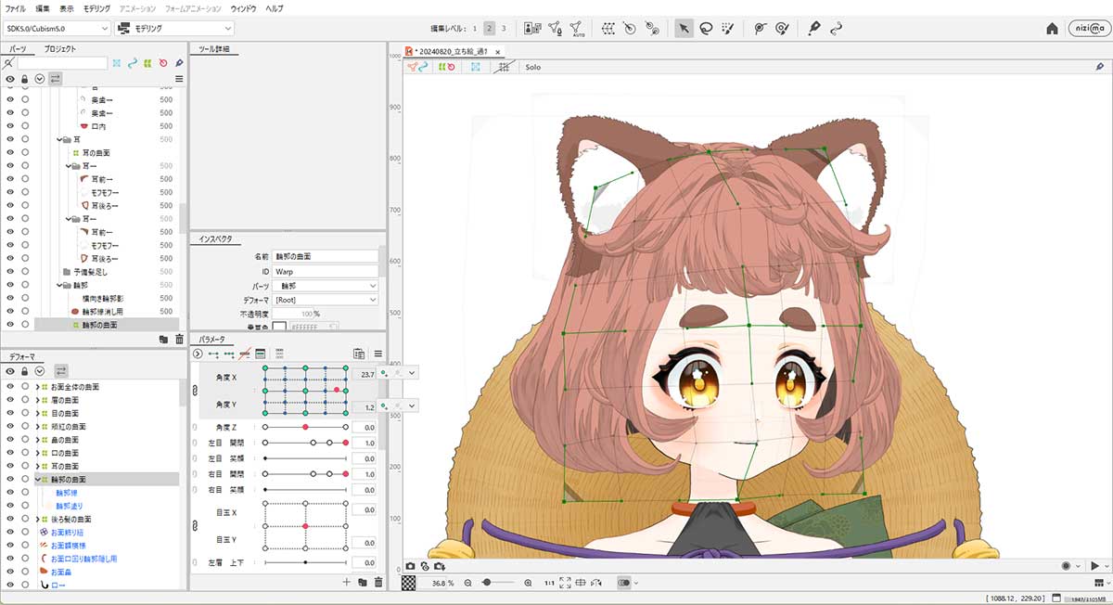Set edit level to 3
Image resolution: width=1113 pixels, height=605 pixels.
coord(504,29)
